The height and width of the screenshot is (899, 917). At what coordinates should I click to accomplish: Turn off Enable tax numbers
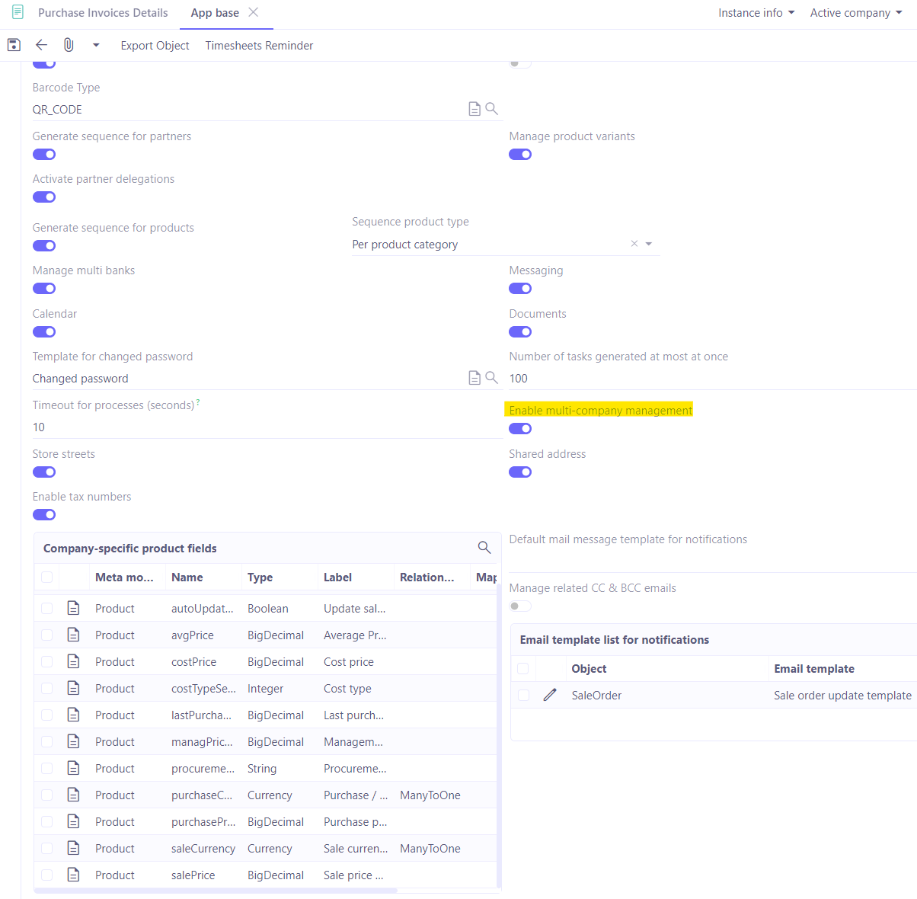point(43,514)
